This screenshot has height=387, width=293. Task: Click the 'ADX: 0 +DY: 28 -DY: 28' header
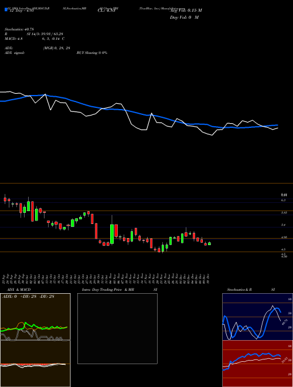coord(28,297)
